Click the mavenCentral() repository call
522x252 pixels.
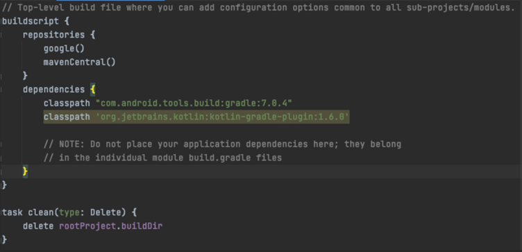[79, 62]
